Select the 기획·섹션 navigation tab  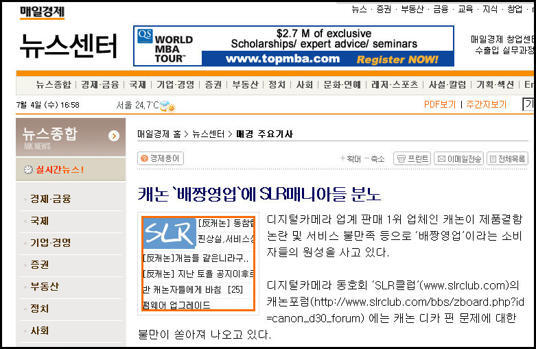pyautogui.click(x=496, y=84)
